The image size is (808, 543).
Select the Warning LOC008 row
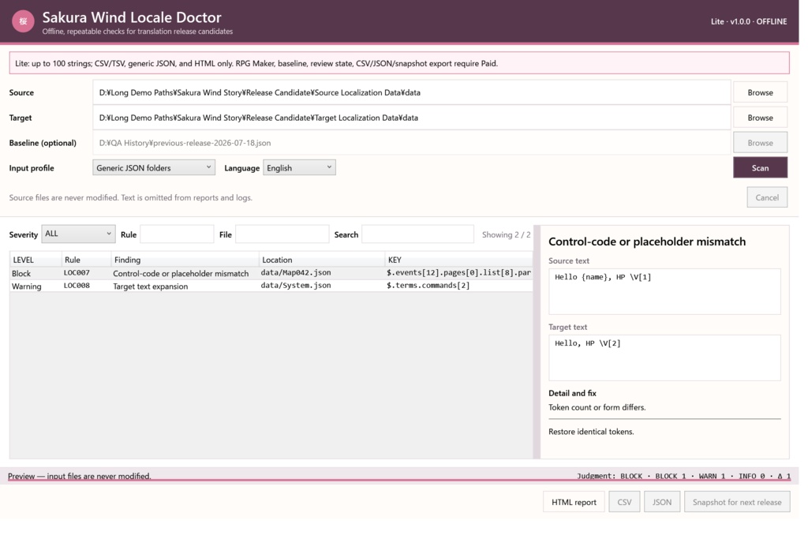point(271,286)
